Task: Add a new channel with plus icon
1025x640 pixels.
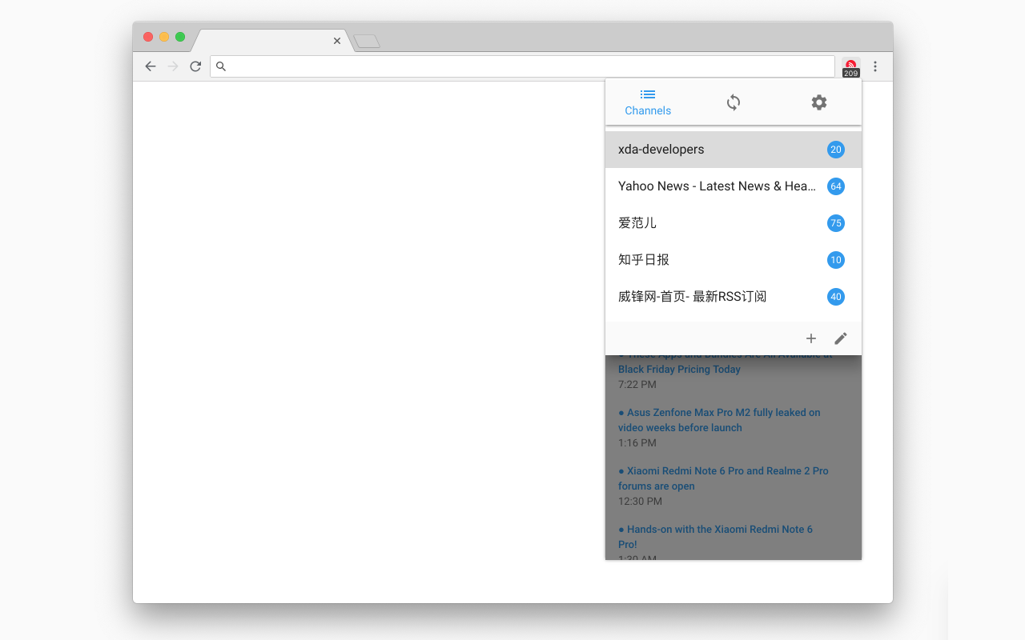Action: tap(811, 338)
